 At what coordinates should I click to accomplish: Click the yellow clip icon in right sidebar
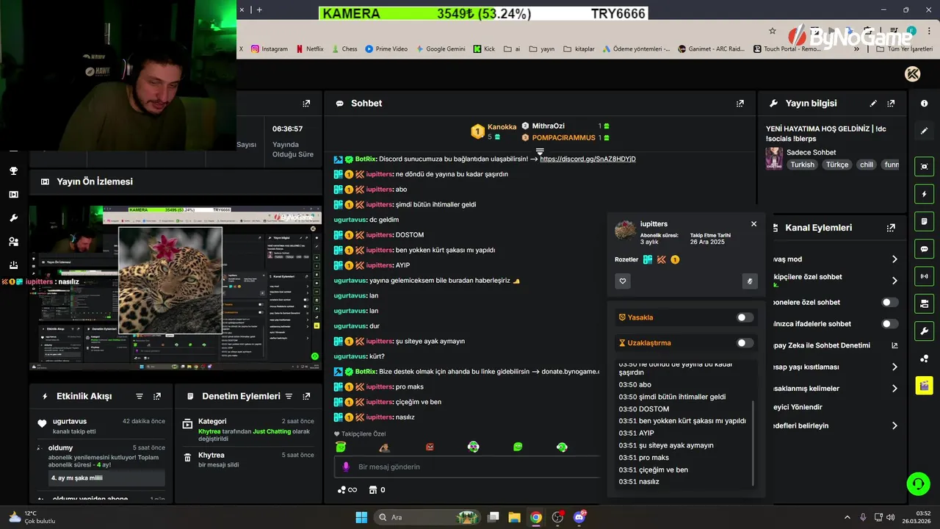click(x=924, y=385)
